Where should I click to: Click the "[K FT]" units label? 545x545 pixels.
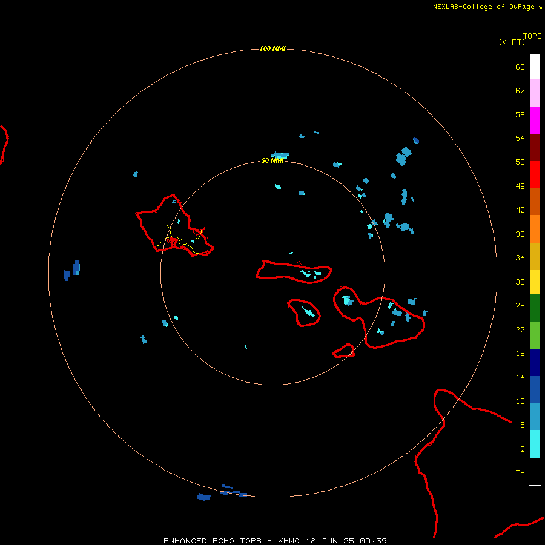[x=512, y=42]
